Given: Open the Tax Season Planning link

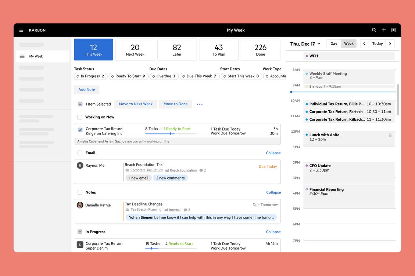Looking at the screenshot, I should [146, 210].
